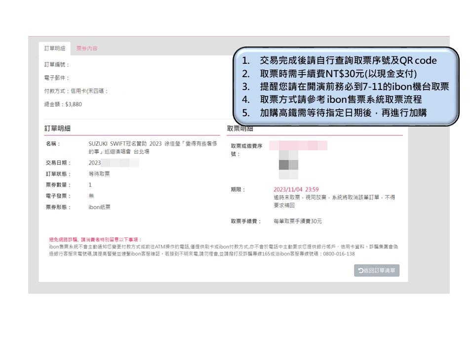Click the 電子發票 value 無
The width and height of the screenshot is (474, 356).
(x=91, y=196)
